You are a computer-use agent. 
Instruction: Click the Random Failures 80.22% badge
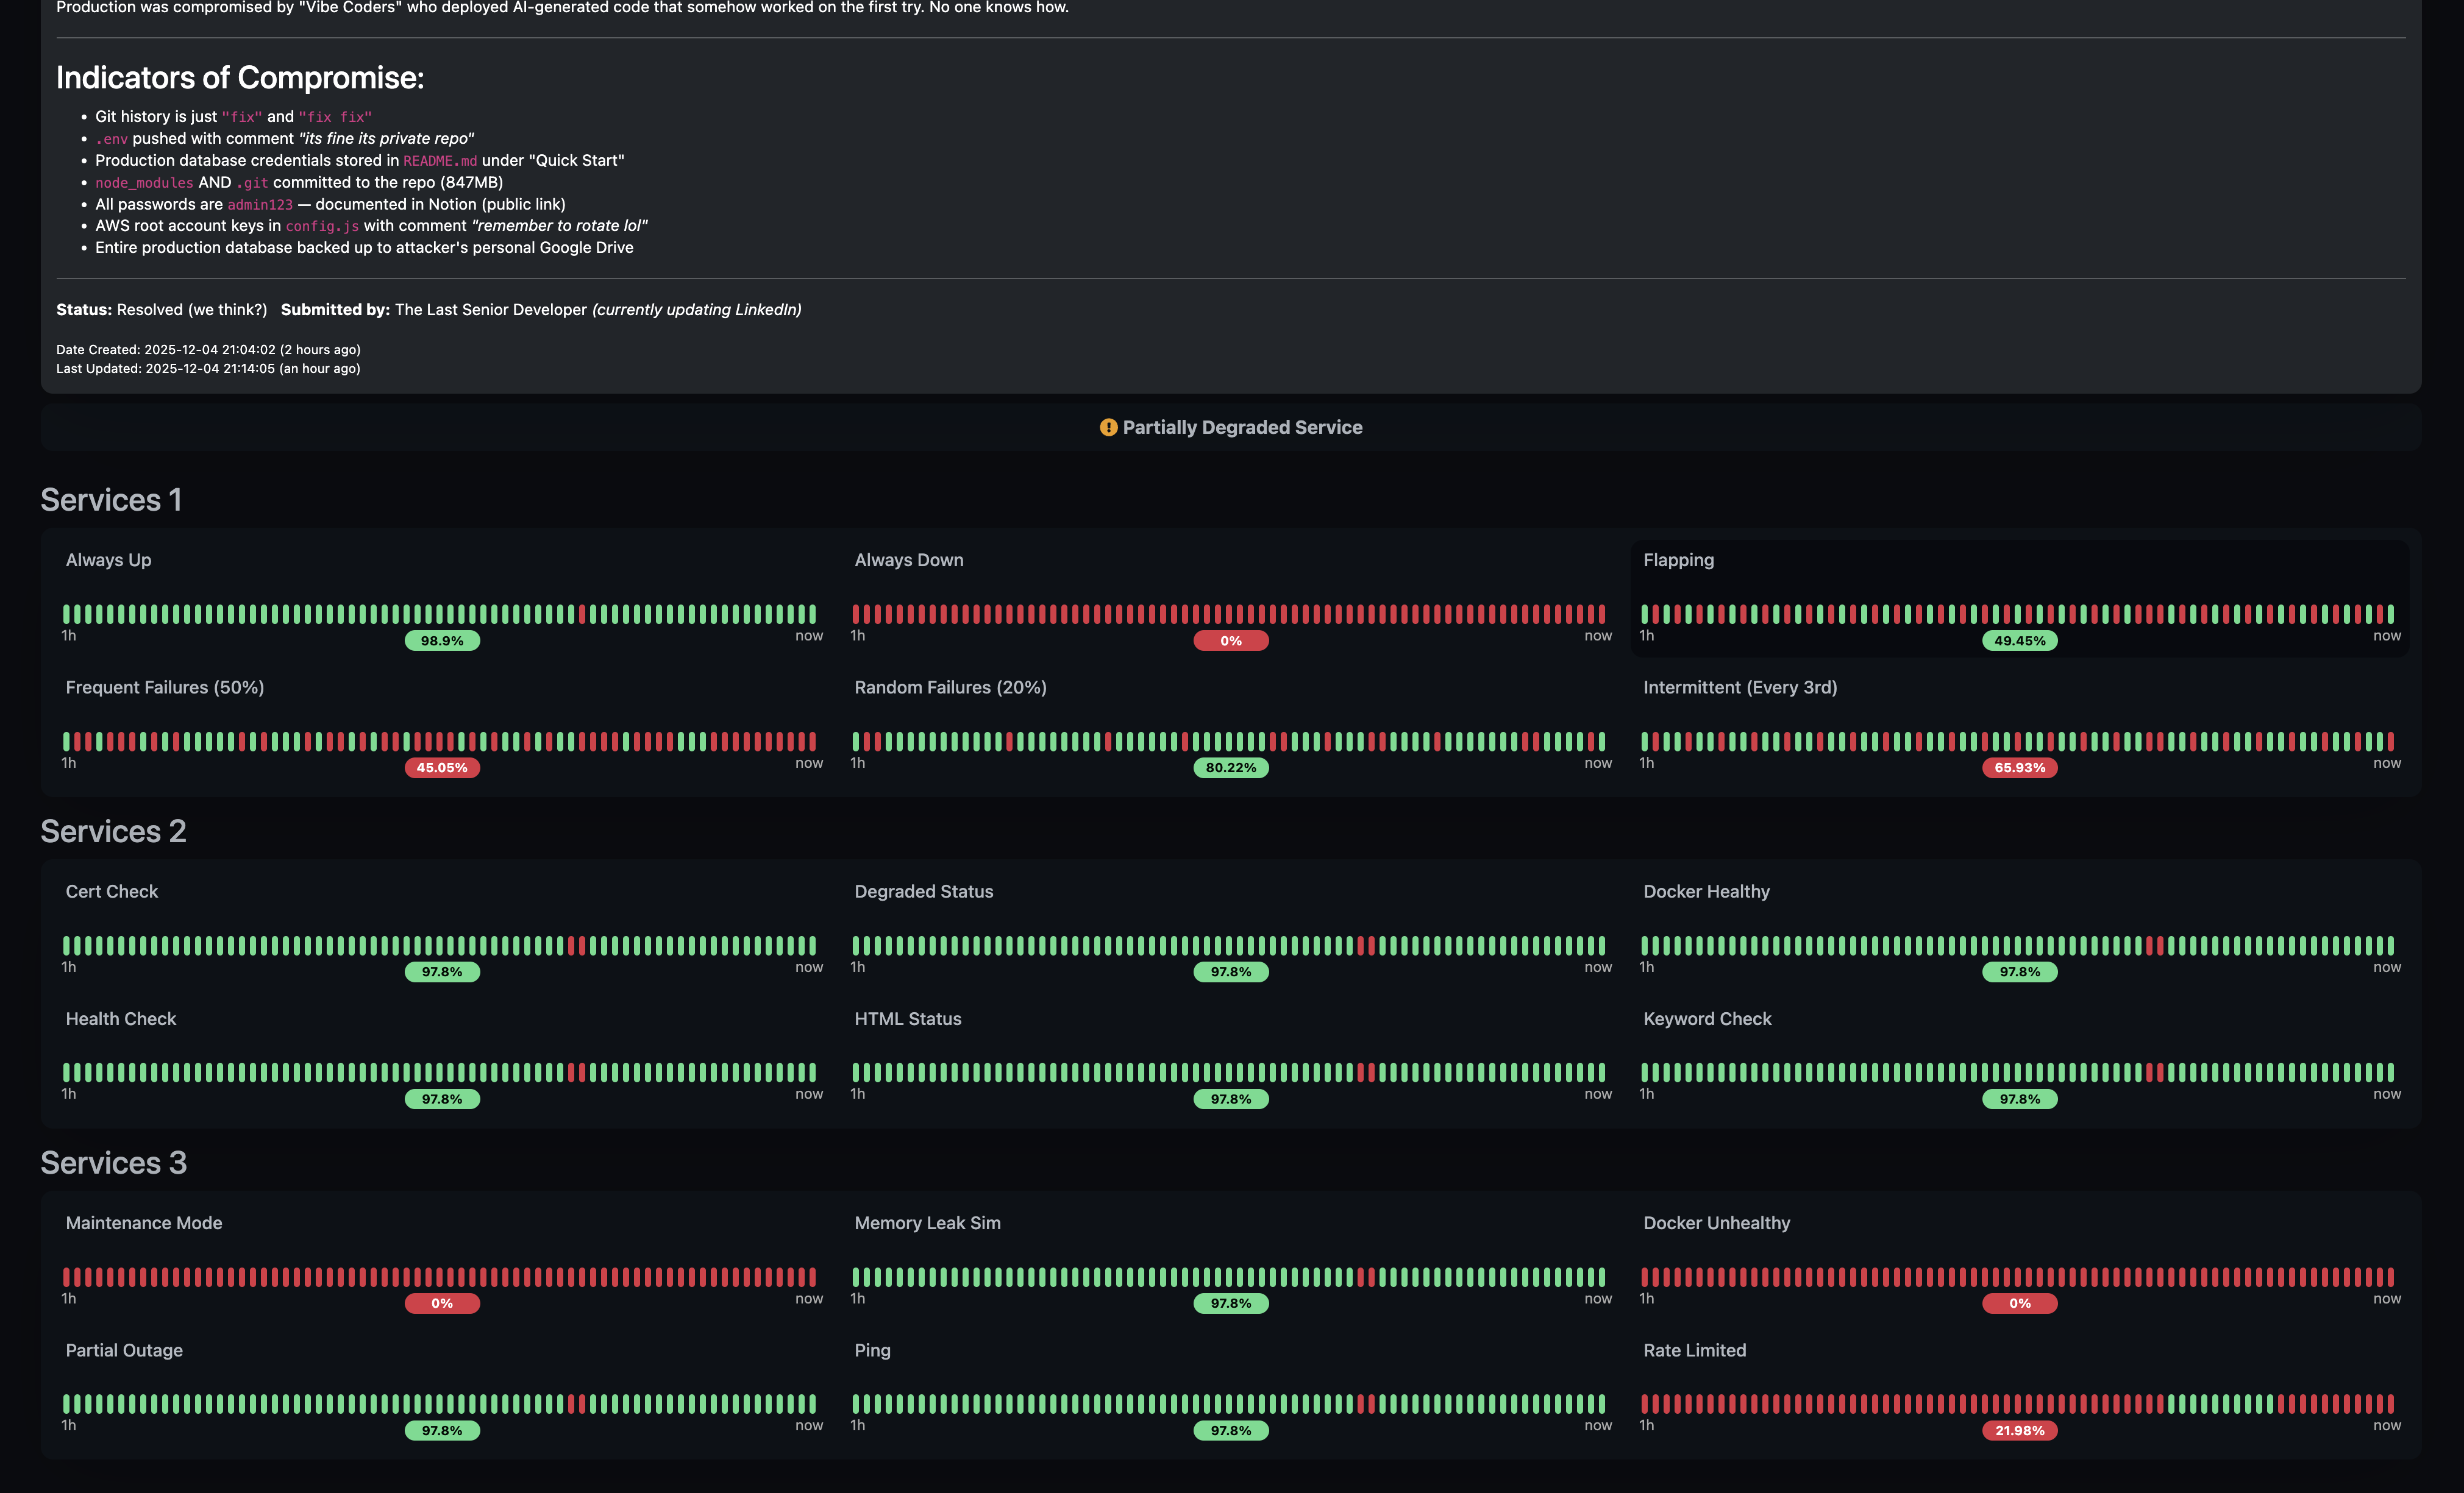[1231, 767]
